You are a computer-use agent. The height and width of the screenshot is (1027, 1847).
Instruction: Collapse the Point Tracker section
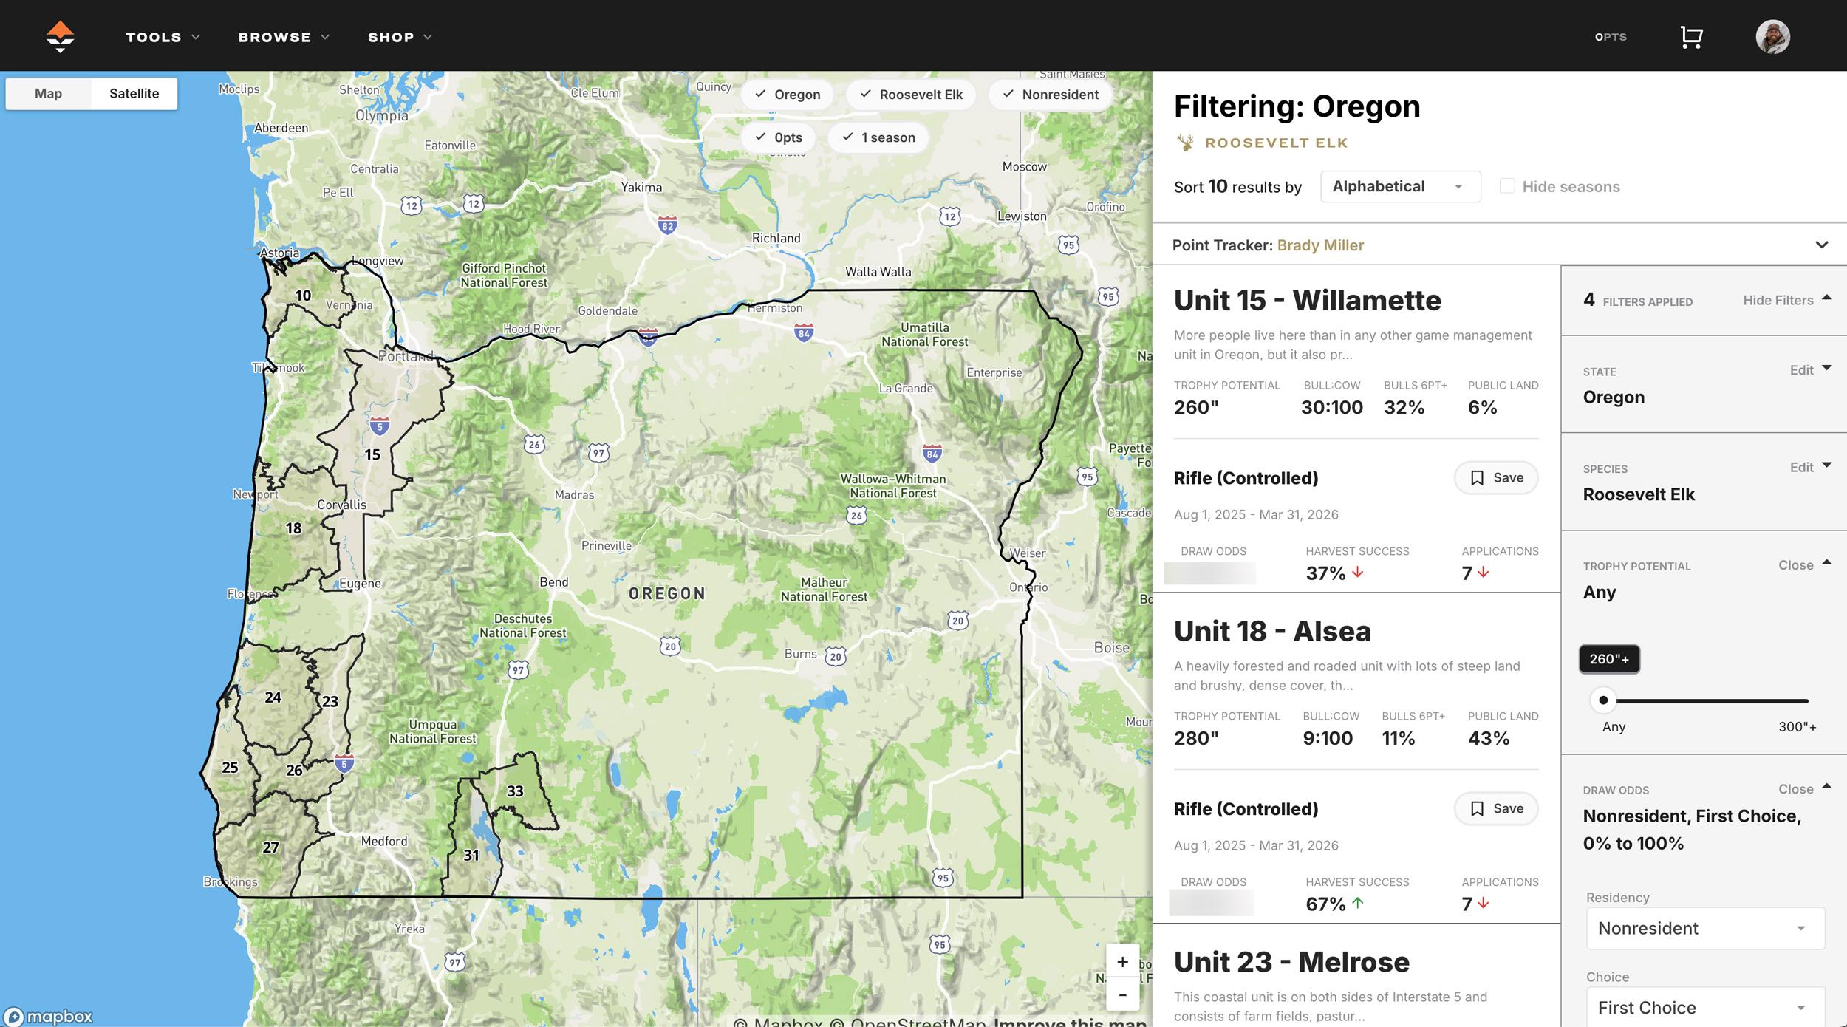(1823, 245)
